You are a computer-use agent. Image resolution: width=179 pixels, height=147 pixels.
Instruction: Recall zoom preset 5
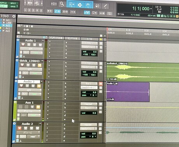pyautogui.click(x=41, y=10)
